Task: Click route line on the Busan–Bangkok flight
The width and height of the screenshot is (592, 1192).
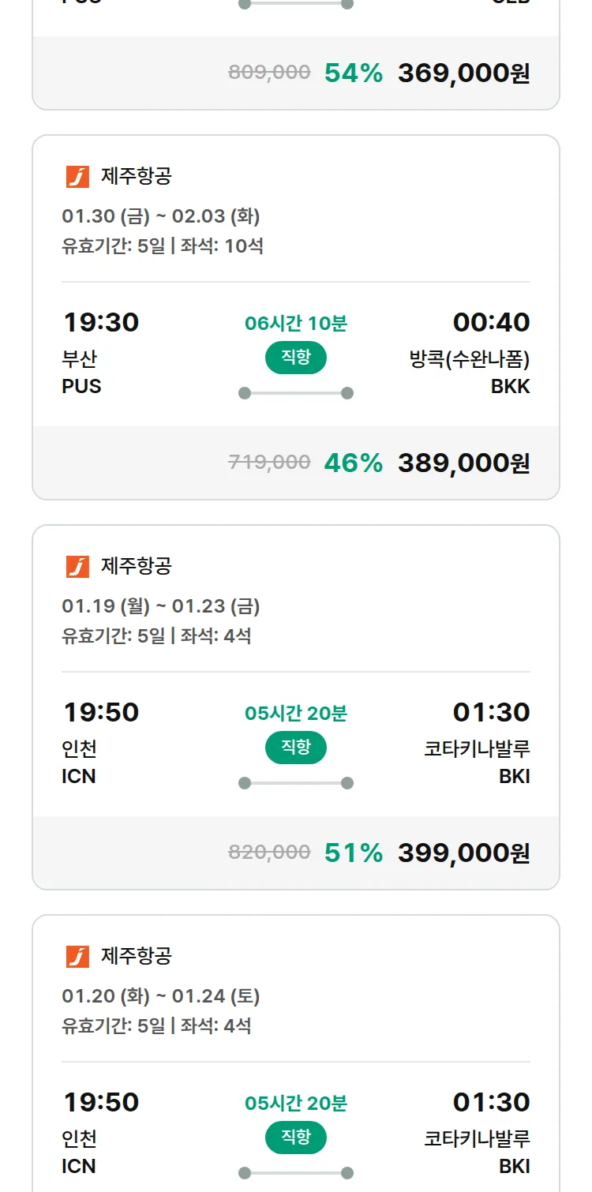Action: 296,393
